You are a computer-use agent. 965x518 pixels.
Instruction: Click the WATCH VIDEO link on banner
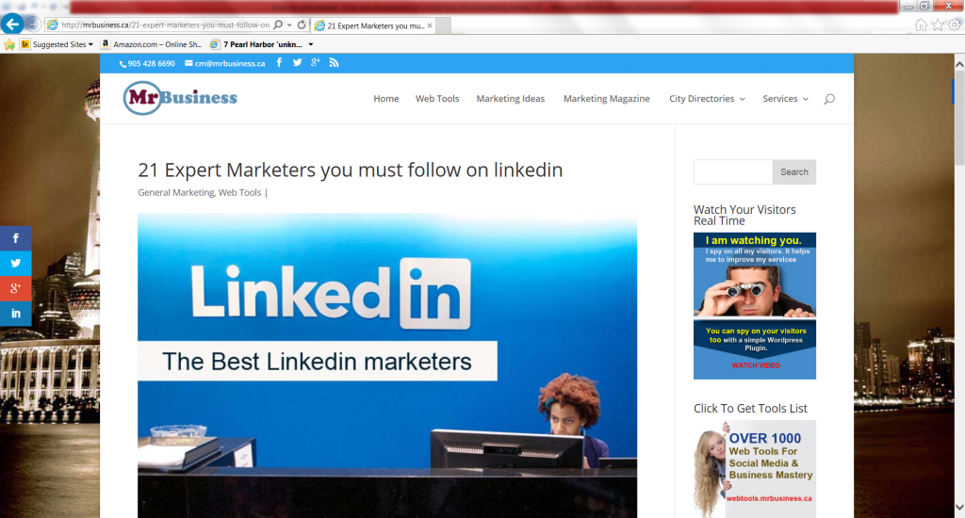tap(756, 365)
